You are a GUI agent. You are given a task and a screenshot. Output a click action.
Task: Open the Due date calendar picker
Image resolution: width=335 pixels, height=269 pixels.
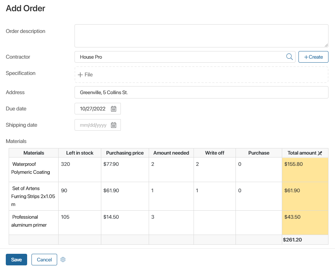pos(114,109)
